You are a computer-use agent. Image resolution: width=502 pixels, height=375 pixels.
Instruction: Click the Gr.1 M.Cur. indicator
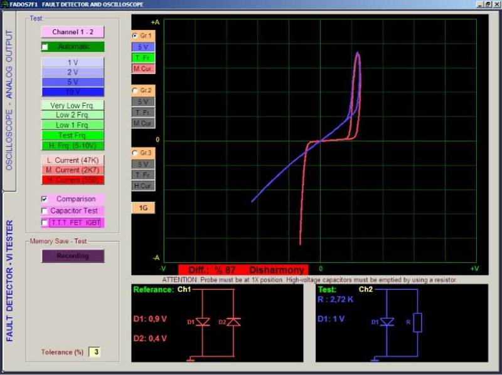coord(143,68)
